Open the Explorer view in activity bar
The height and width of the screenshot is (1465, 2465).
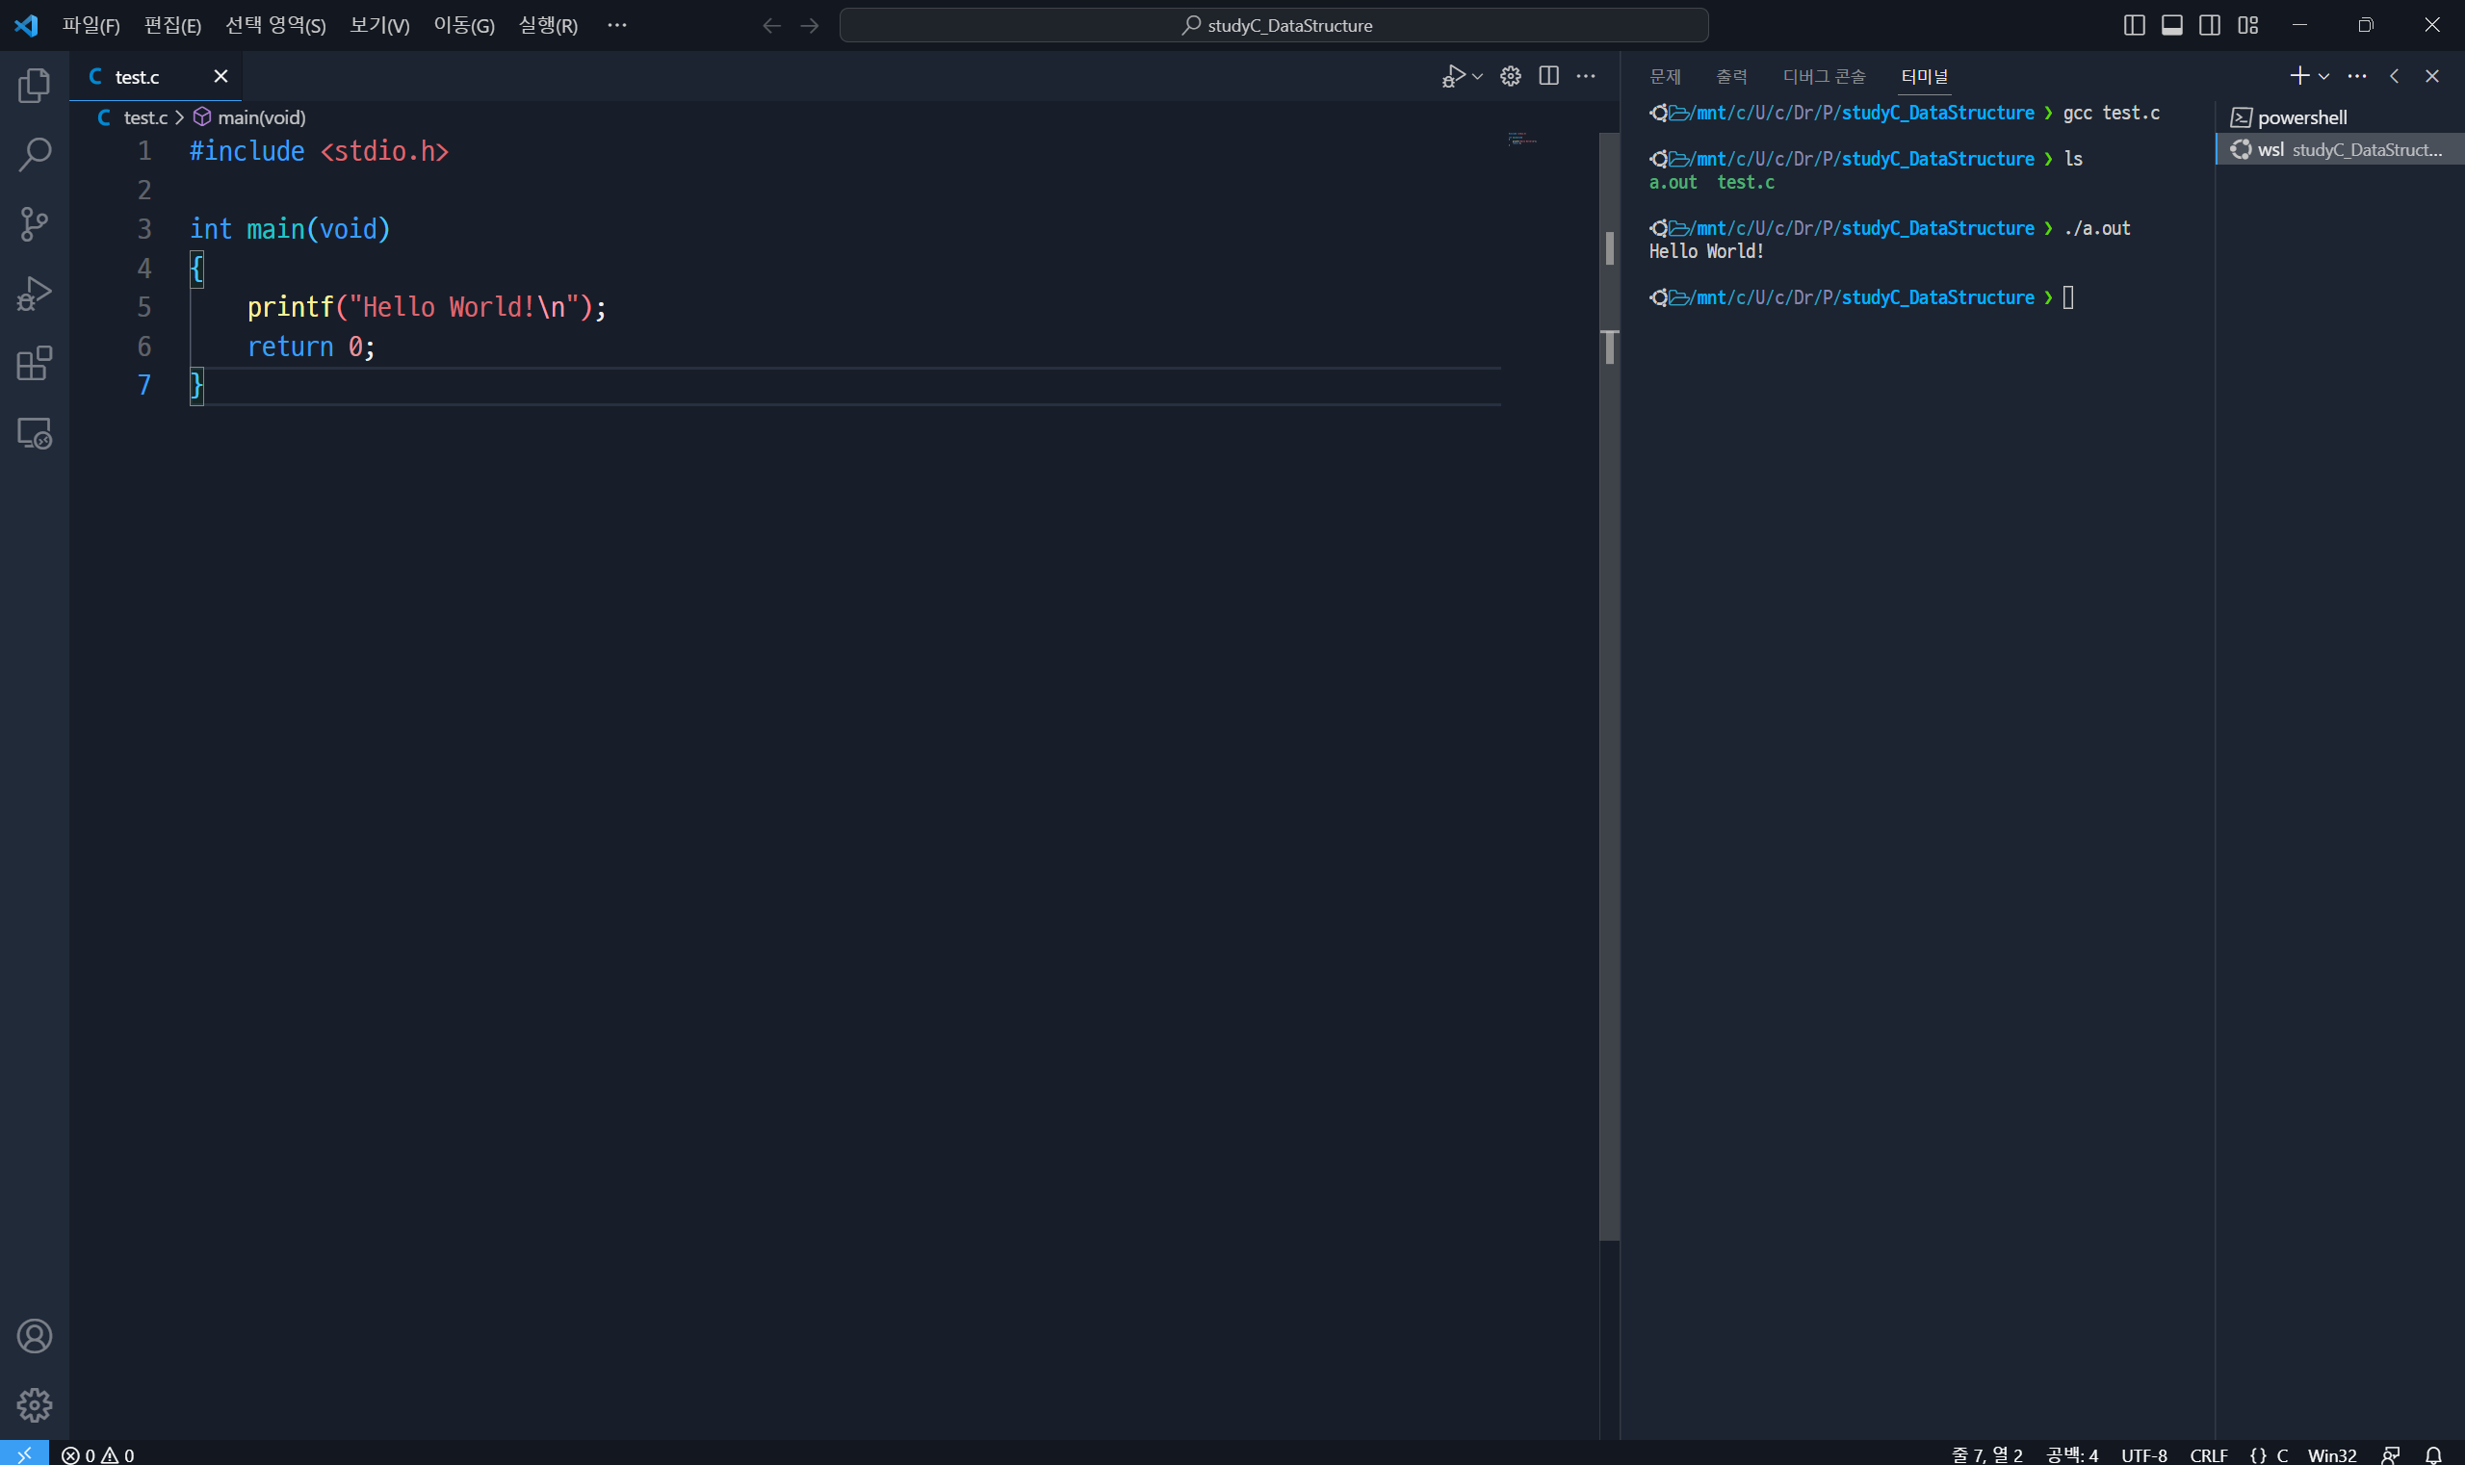click(35, 86)
